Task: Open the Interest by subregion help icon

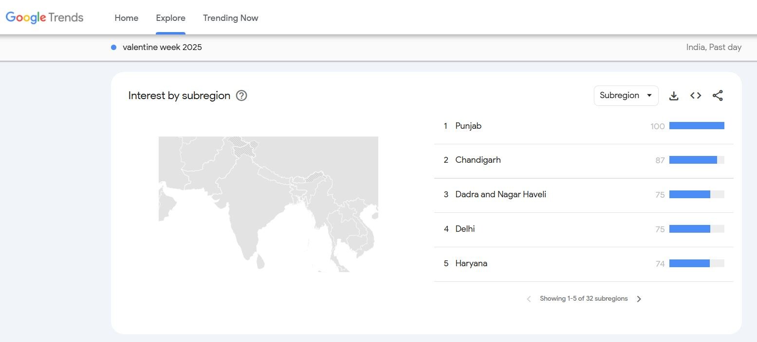Action: tap(241, 96)
